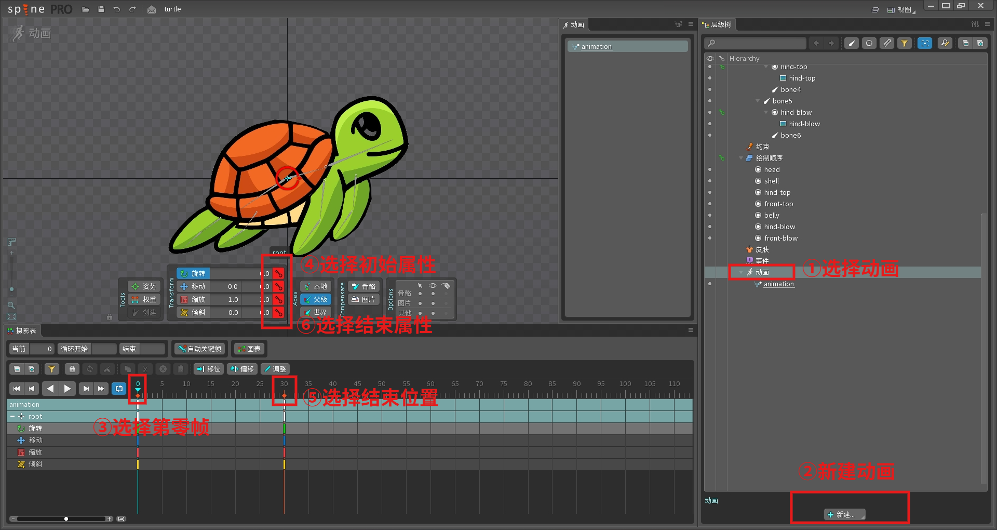Click the dopesheet collapse-all icon

(x=17, y=369)
